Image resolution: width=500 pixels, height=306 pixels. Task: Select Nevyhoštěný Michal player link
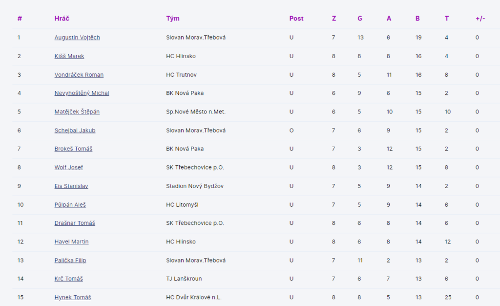click(82, 93)
